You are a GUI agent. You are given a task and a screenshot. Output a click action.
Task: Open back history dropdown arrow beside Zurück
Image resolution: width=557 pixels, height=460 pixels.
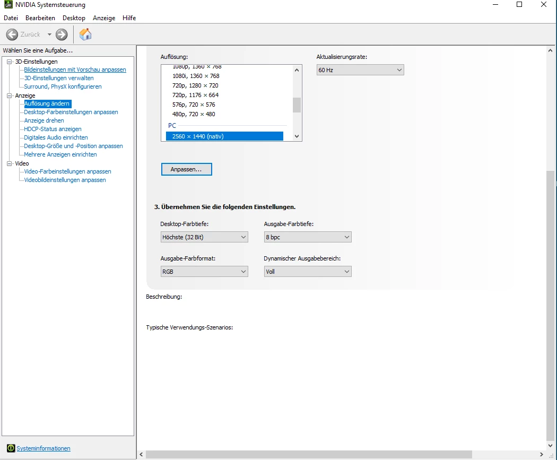(49, 34)
